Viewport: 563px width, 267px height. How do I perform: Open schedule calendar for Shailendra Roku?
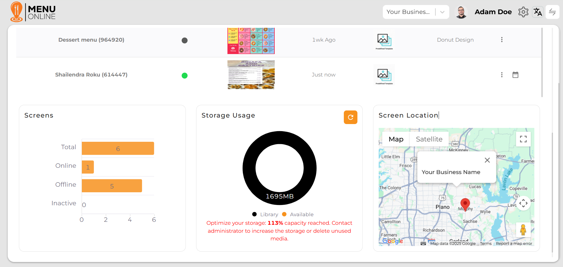point(515,75)
